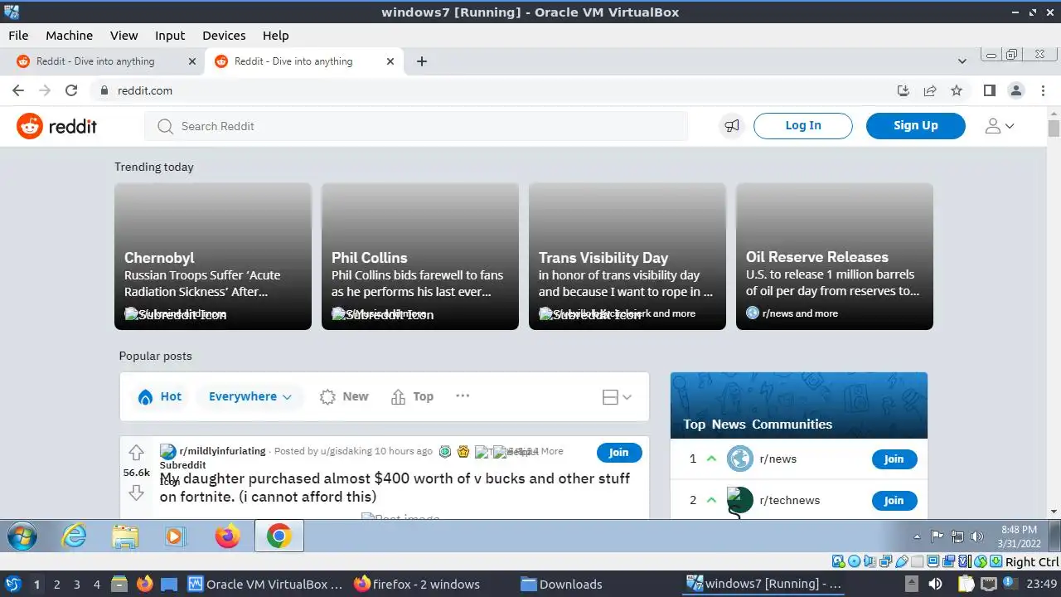Open the VirtualBox File menu

[x=18, y=36]
